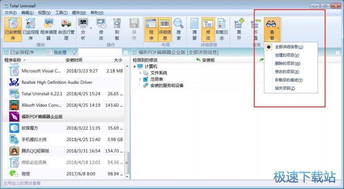
Task: Select the 软媒魔方 program icon
Action: click(14, 128)
